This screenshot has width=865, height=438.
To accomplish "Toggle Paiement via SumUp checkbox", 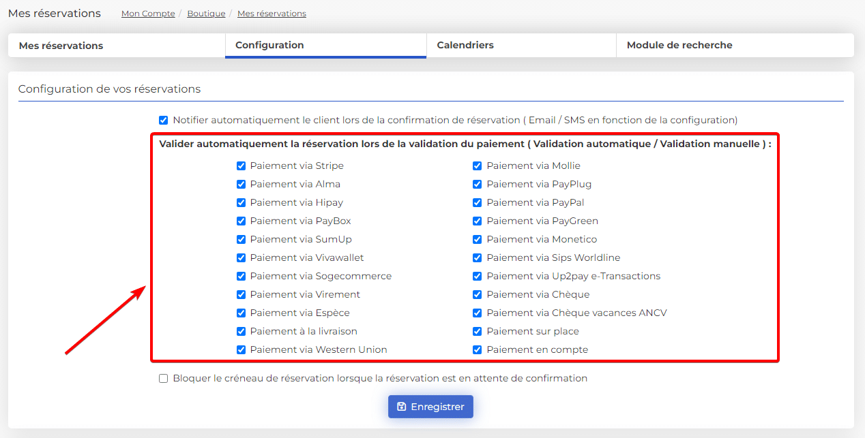I will coord(241,239).
